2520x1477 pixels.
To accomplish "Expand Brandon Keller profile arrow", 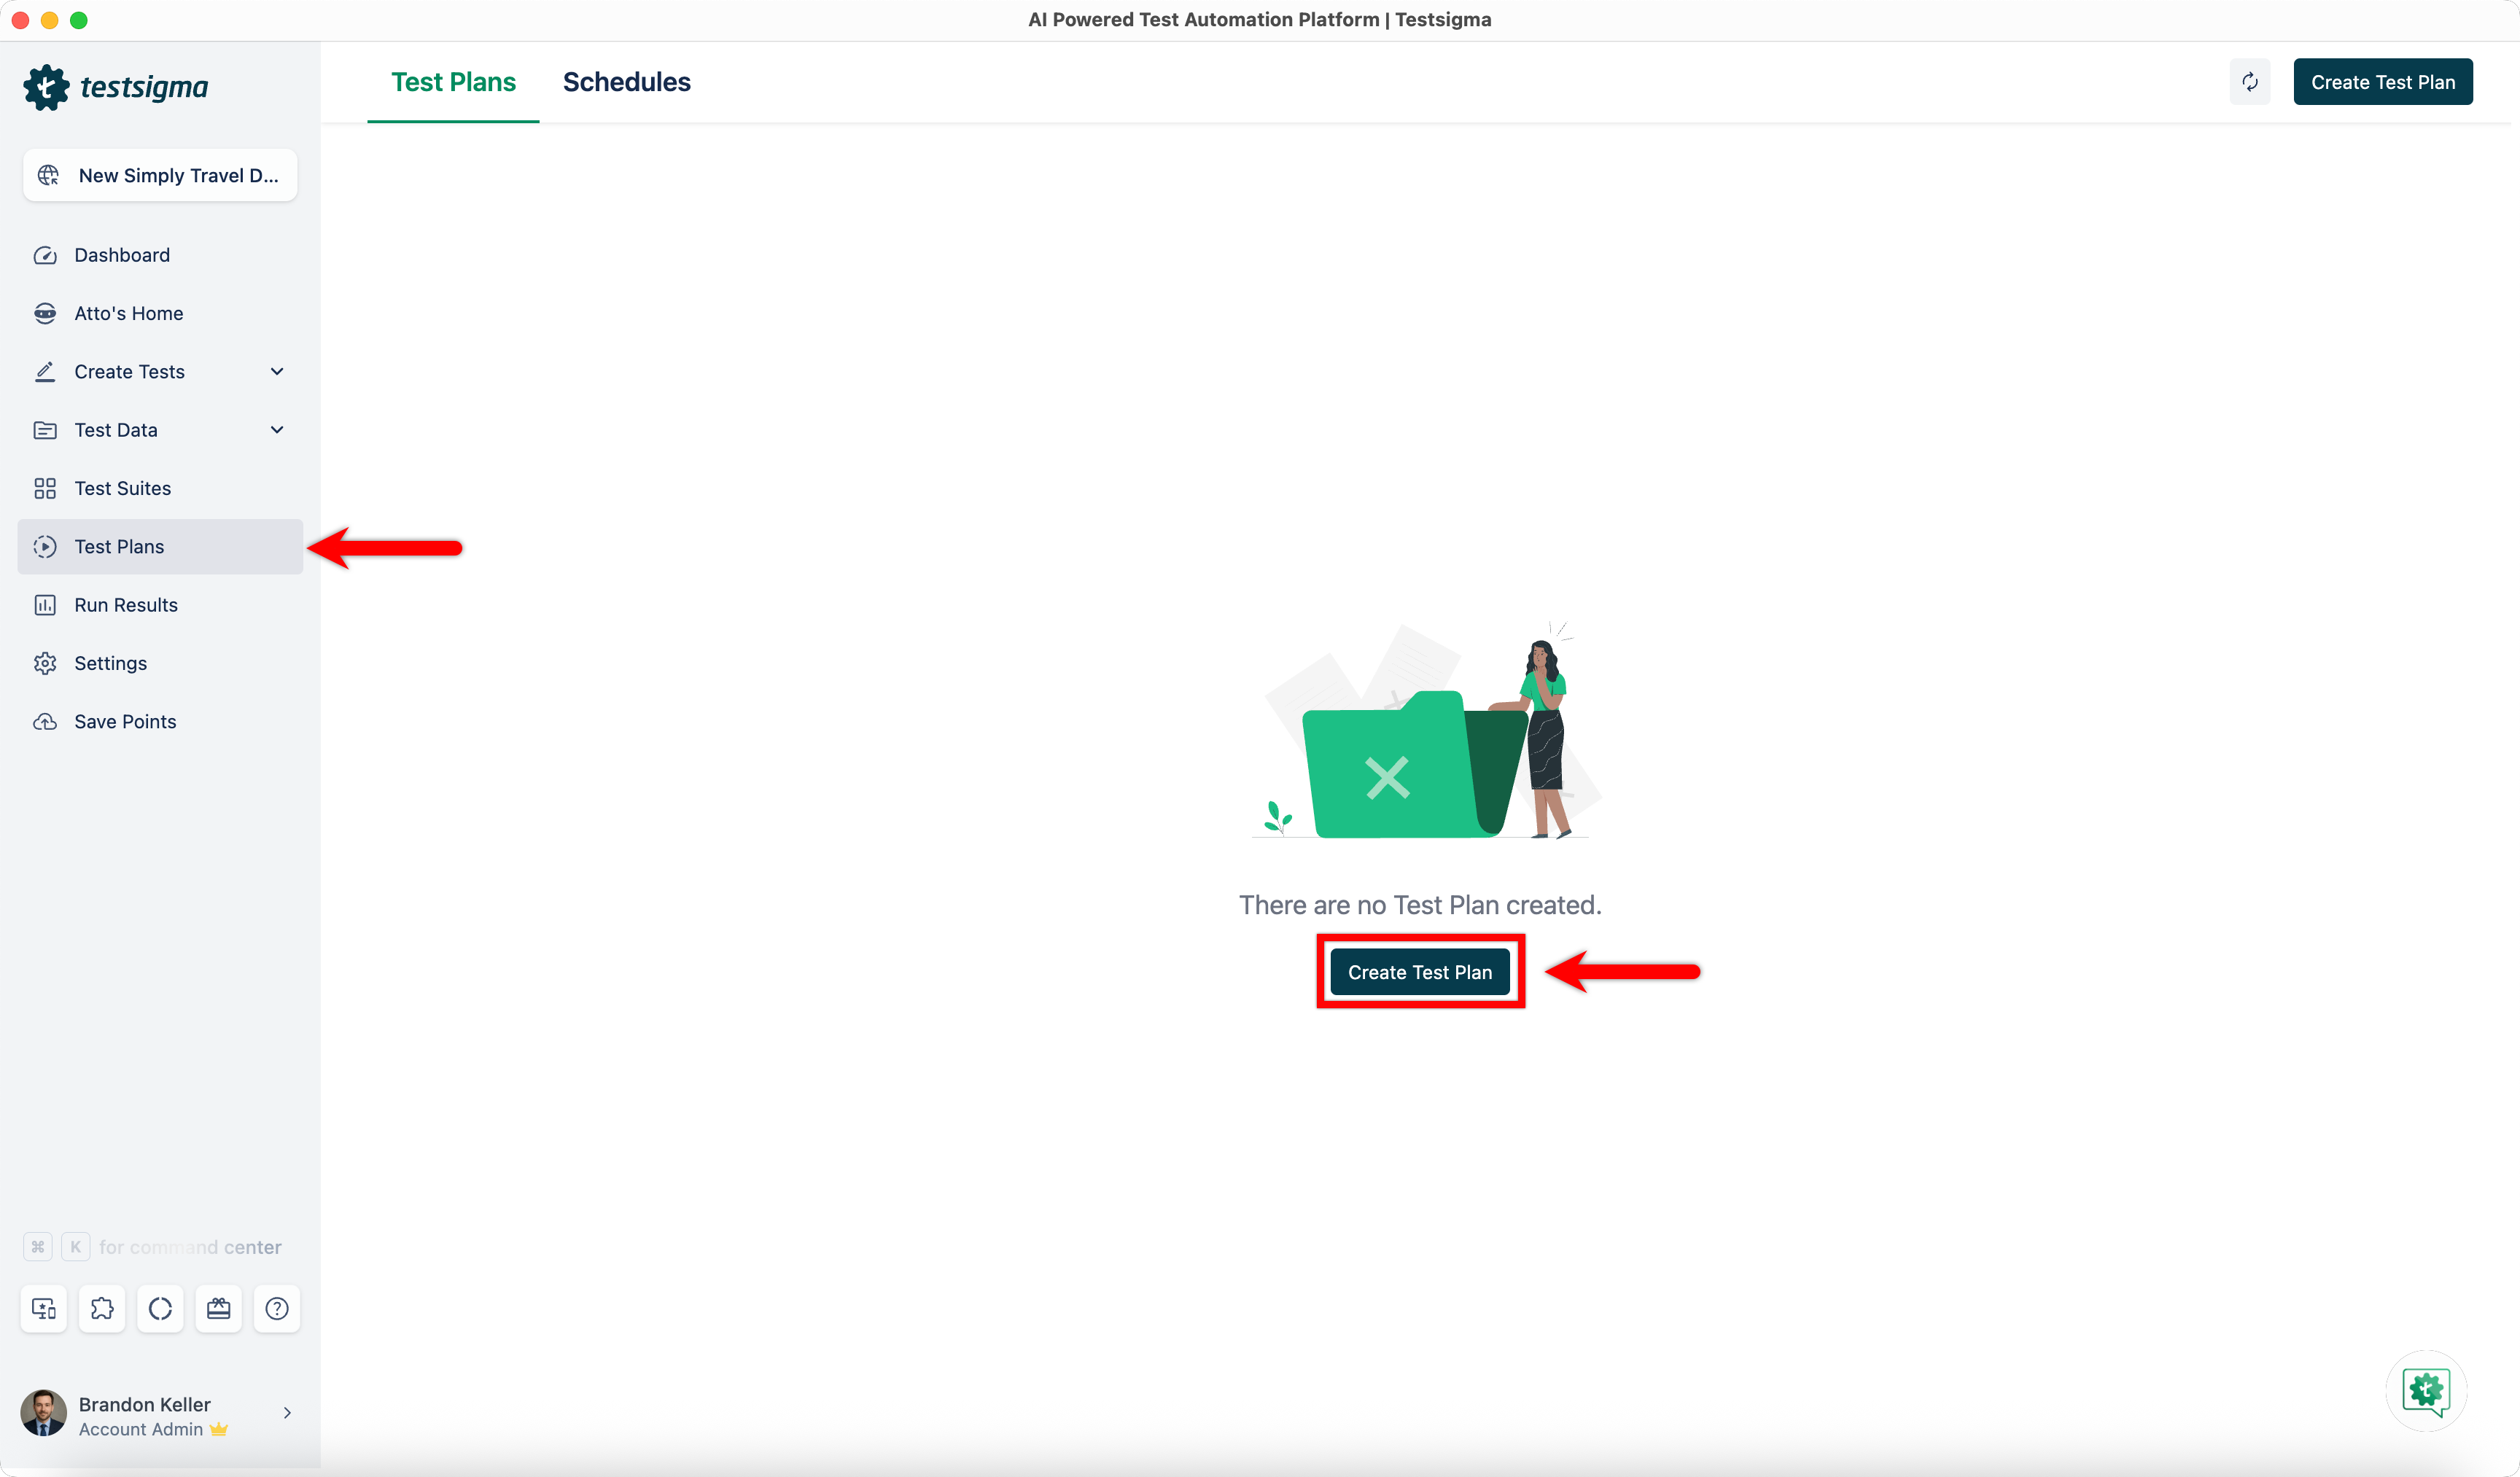I will (287, 1413).
